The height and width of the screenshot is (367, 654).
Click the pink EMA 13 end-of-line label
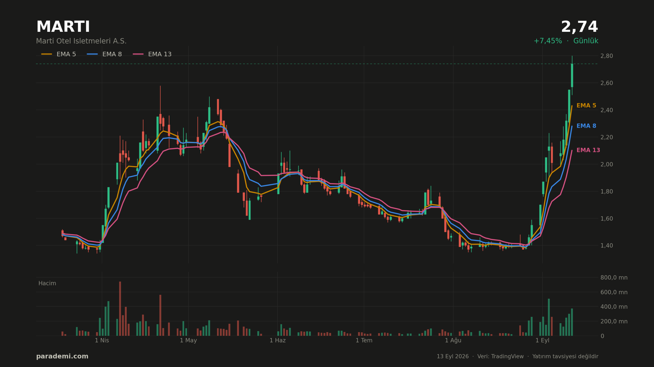point(588,150)
